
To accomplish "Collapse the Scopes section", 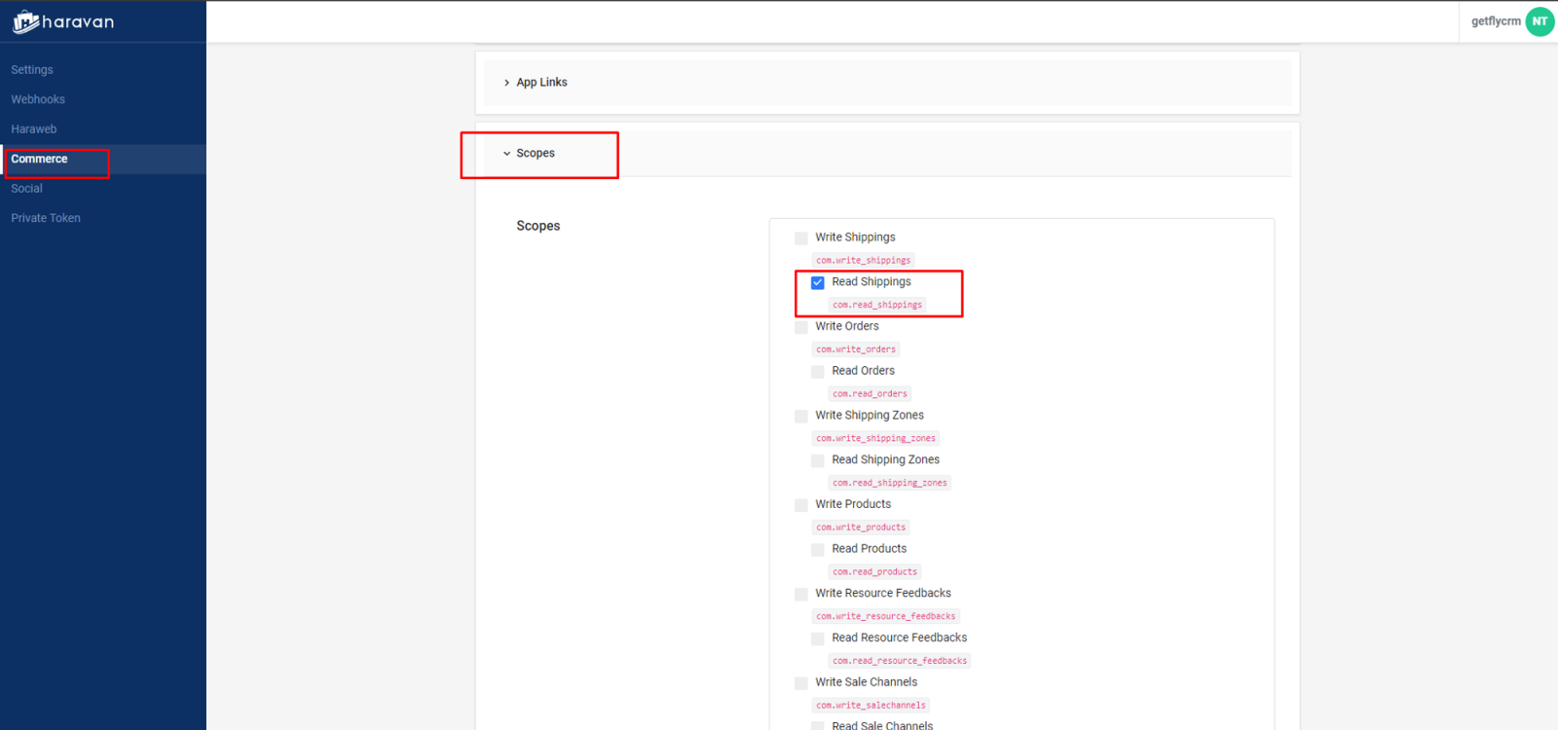I will click(x=535, y=154).
